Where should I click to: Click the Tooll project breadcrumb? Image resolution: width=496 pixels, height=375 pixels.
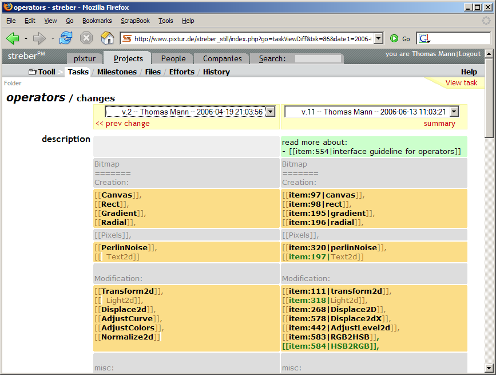point(42,72)
